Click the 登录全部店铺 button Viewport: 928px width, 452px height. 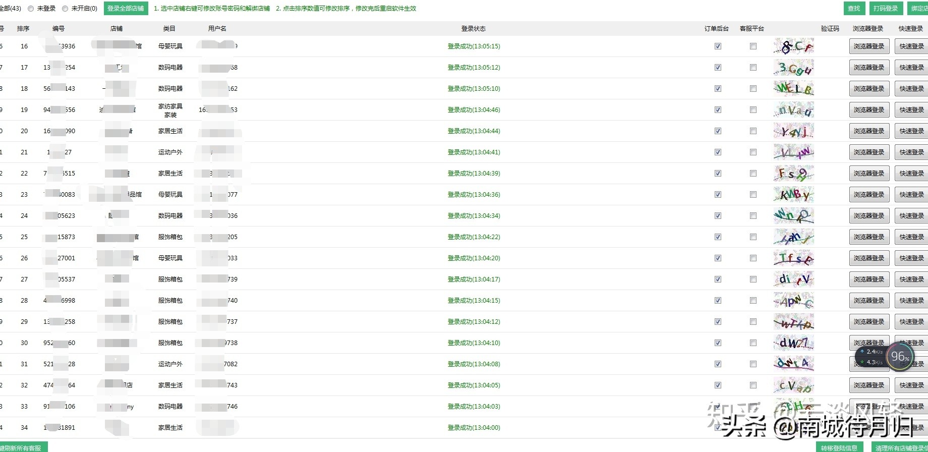coord(126,9)
